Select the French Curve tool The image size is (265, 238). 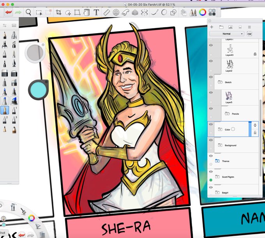[x=125, y=12]
